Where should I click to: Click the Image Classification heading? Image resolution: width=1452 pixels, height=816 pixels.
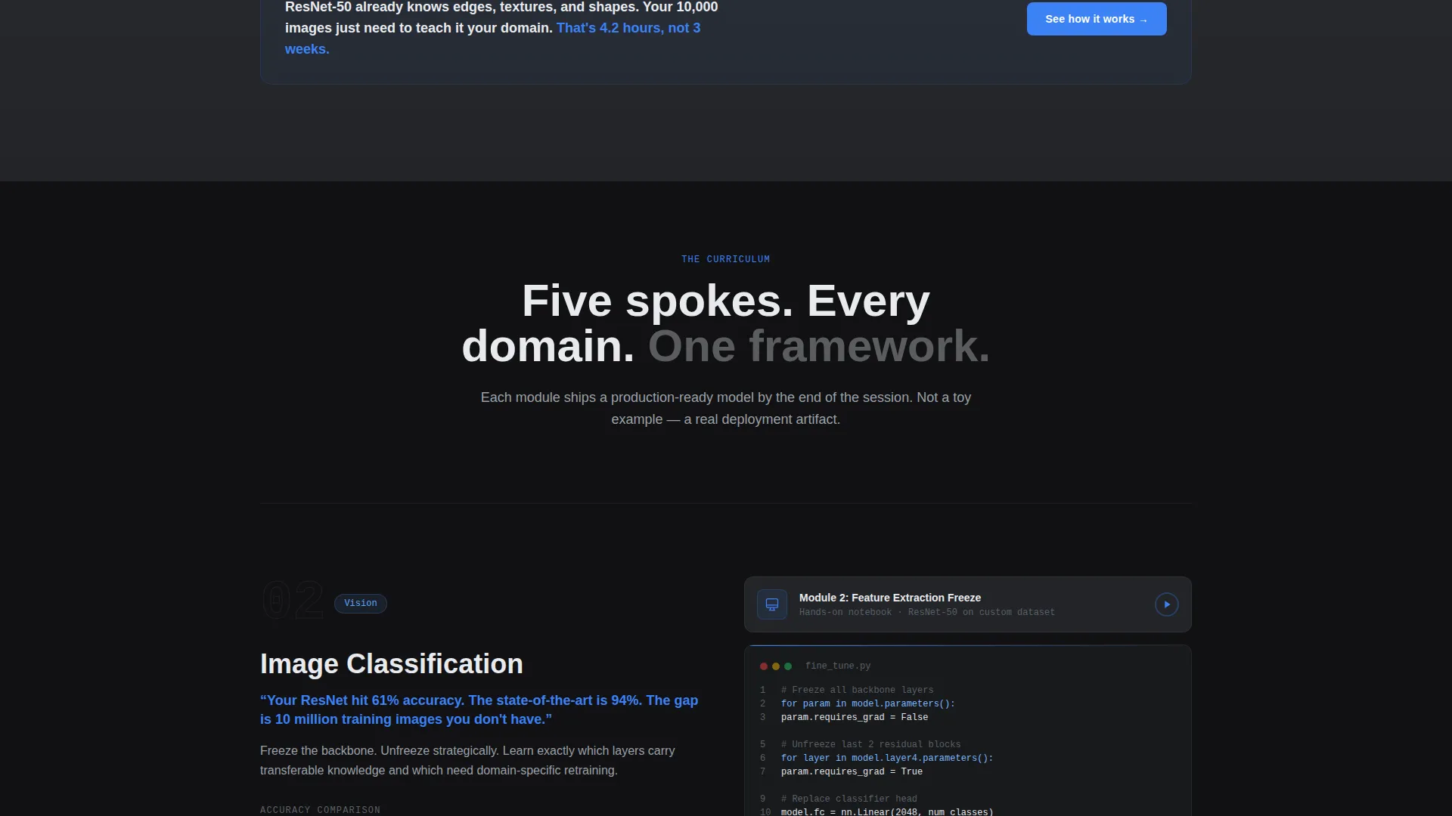[392, 663]
